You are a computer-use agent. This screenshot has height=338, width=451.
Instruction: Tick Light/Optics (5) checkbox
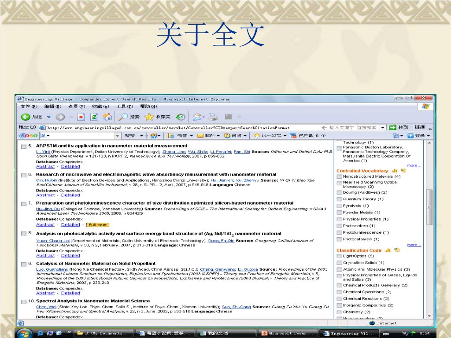coord(340,256)
